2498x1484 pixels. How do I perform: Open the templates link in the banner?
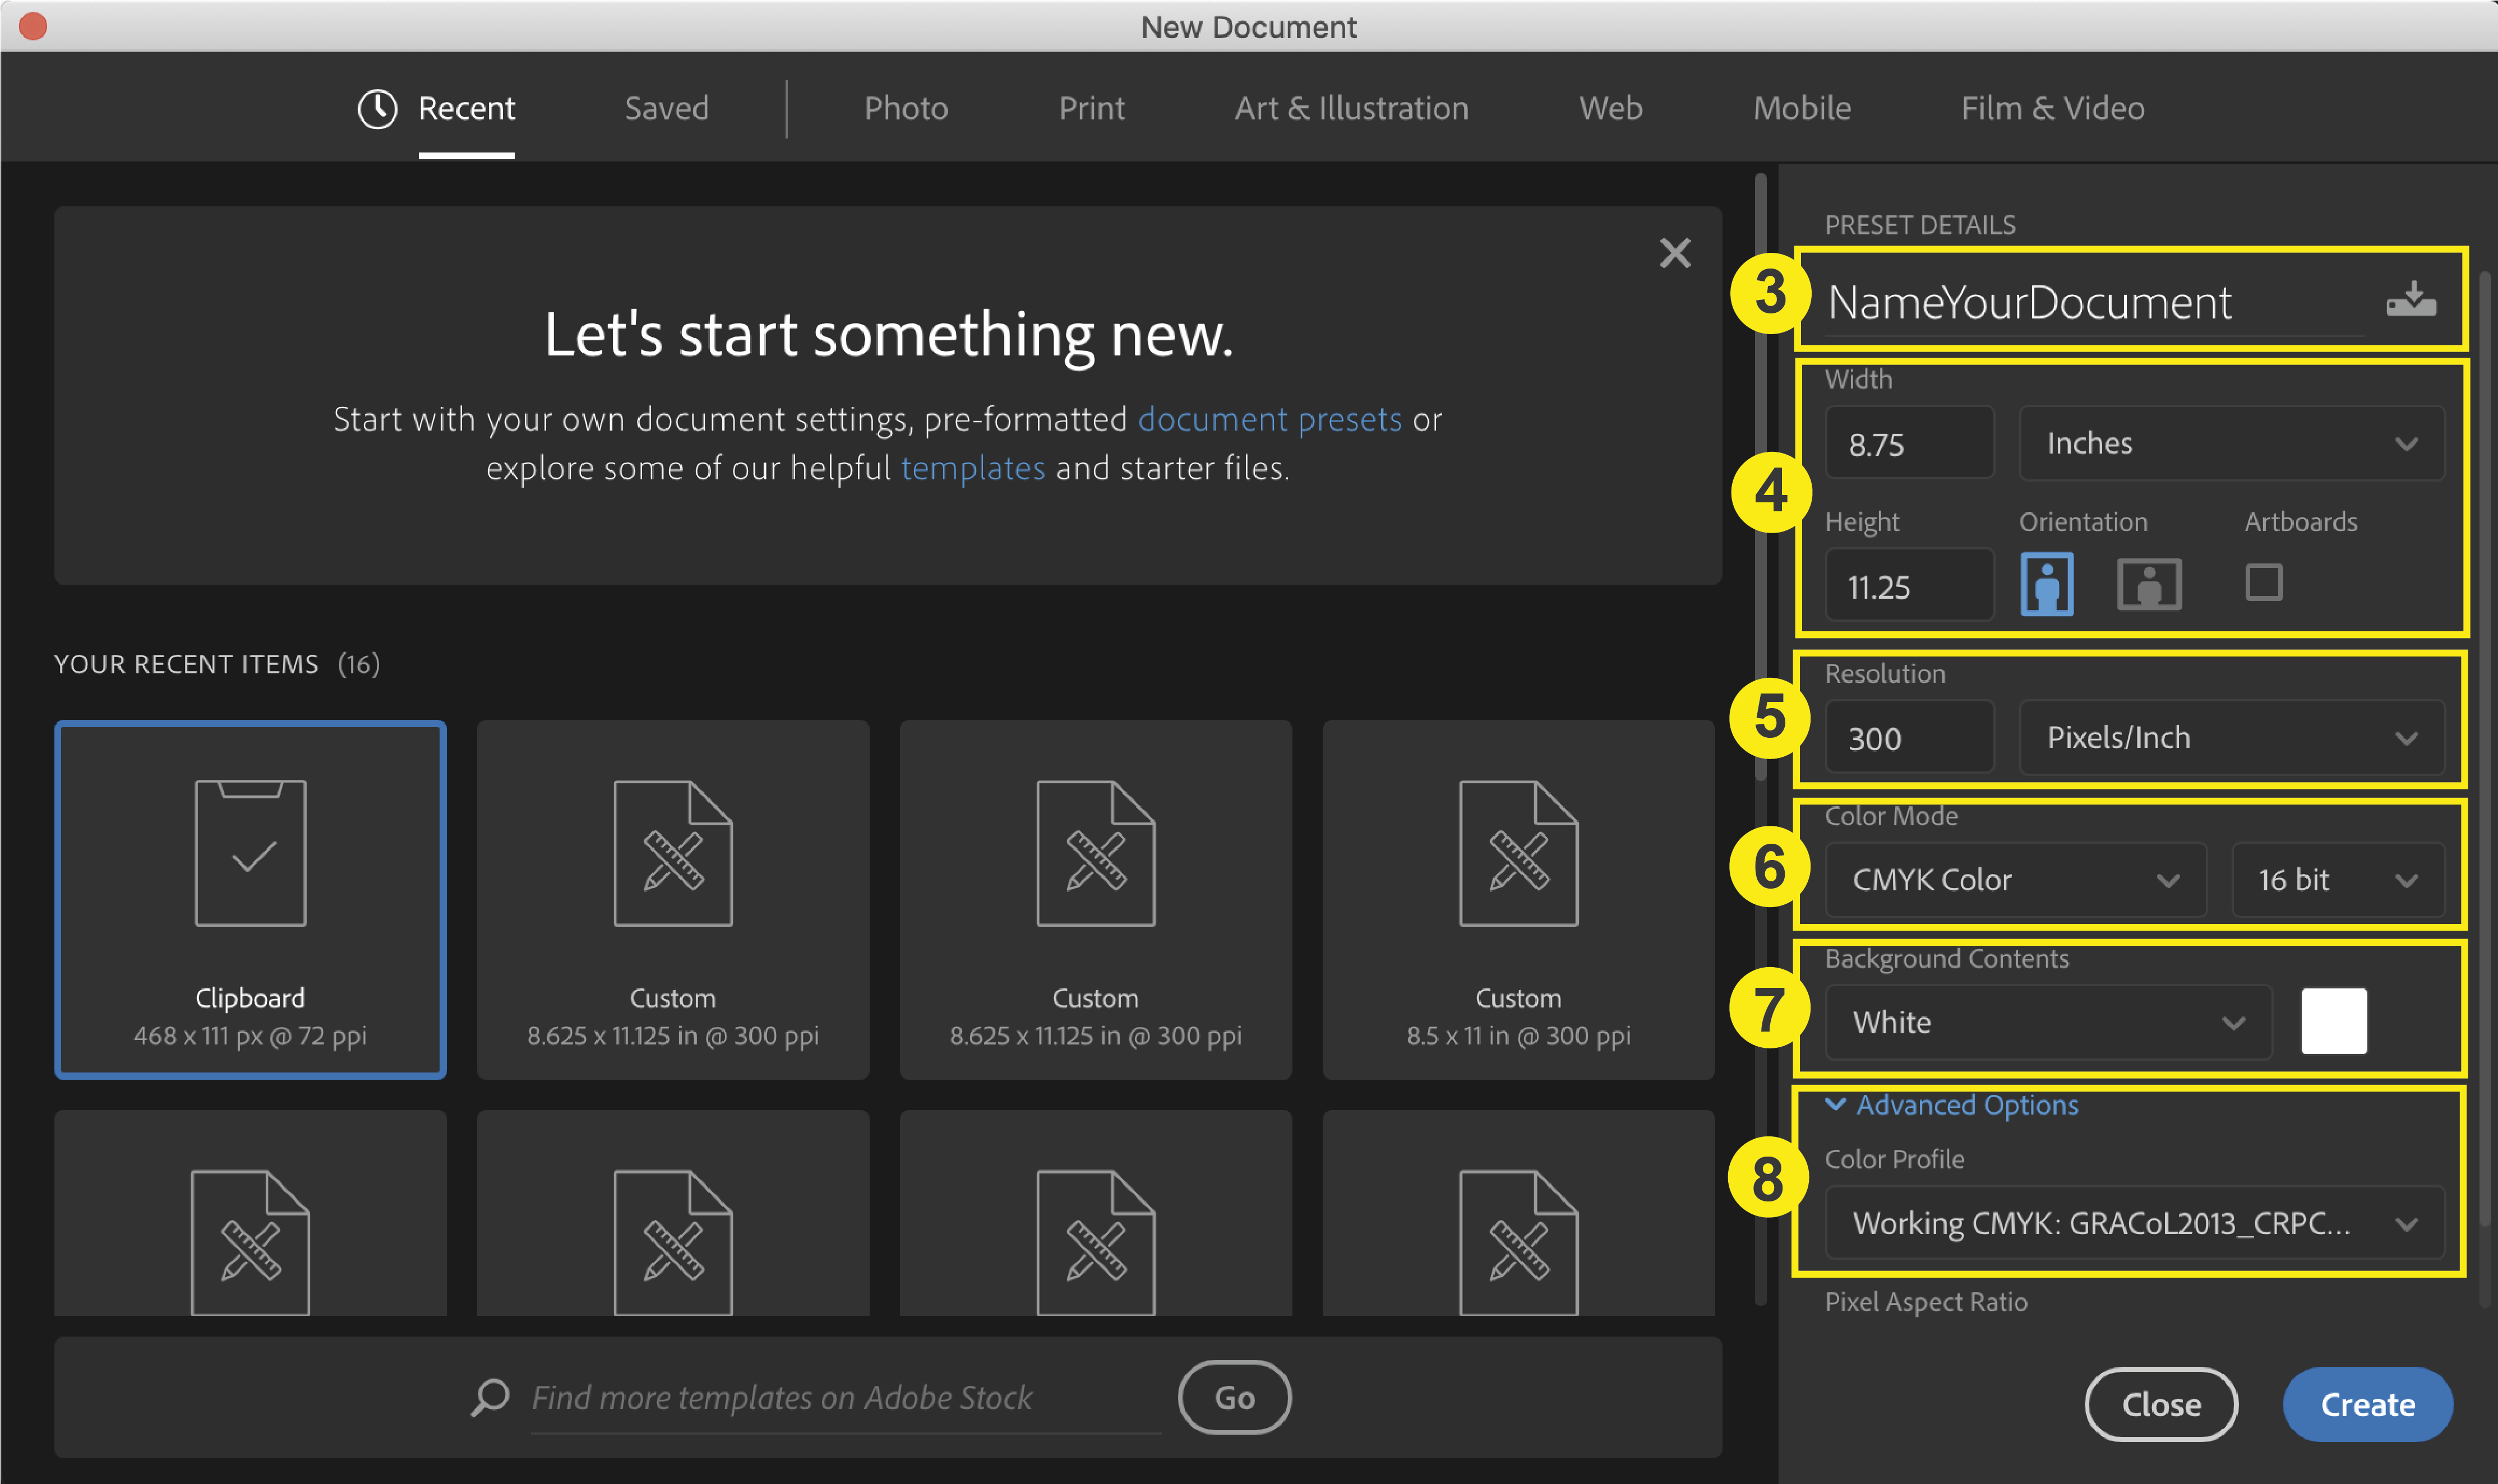tap(973, 467)
